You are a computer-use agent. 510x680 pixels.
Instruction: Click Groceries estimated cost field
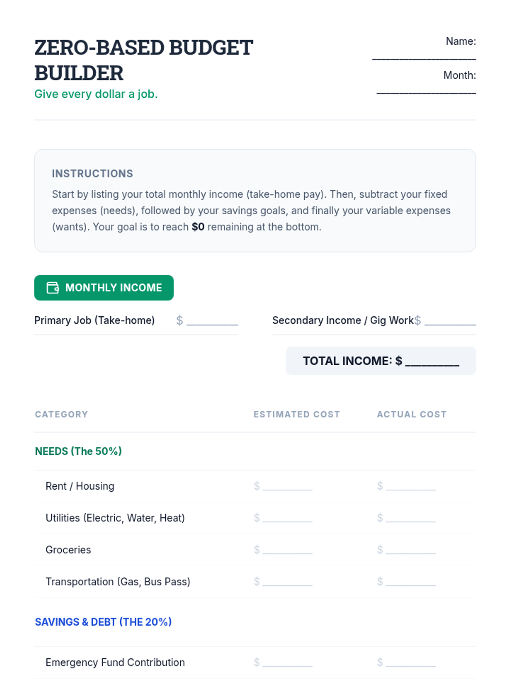click(x=287, y=550)
